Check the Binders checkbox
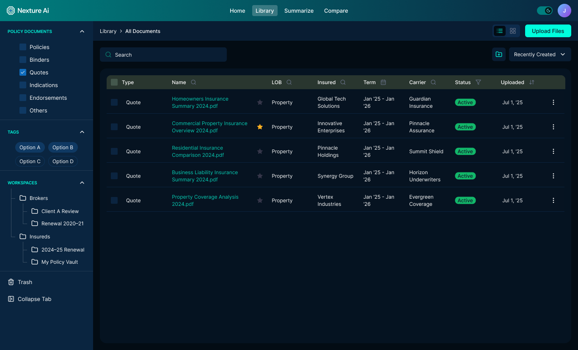 [x=23, y=60]
